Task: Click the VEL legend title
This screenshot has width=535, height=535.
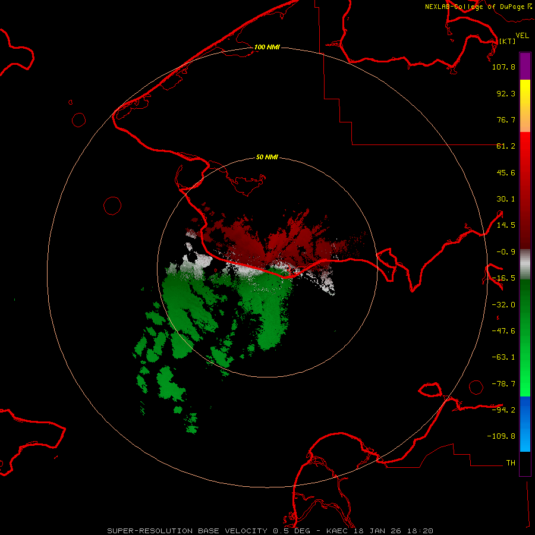Action: coord(522,36)
